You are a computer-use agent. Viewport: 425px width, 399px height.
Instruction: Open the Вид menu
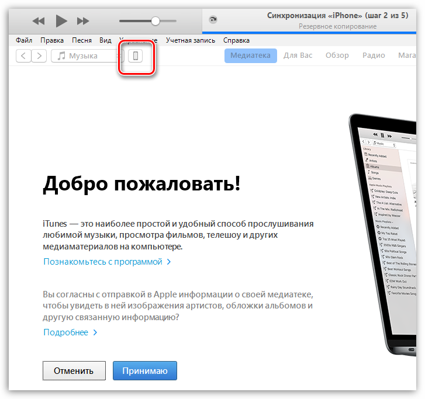coord(105,40)
